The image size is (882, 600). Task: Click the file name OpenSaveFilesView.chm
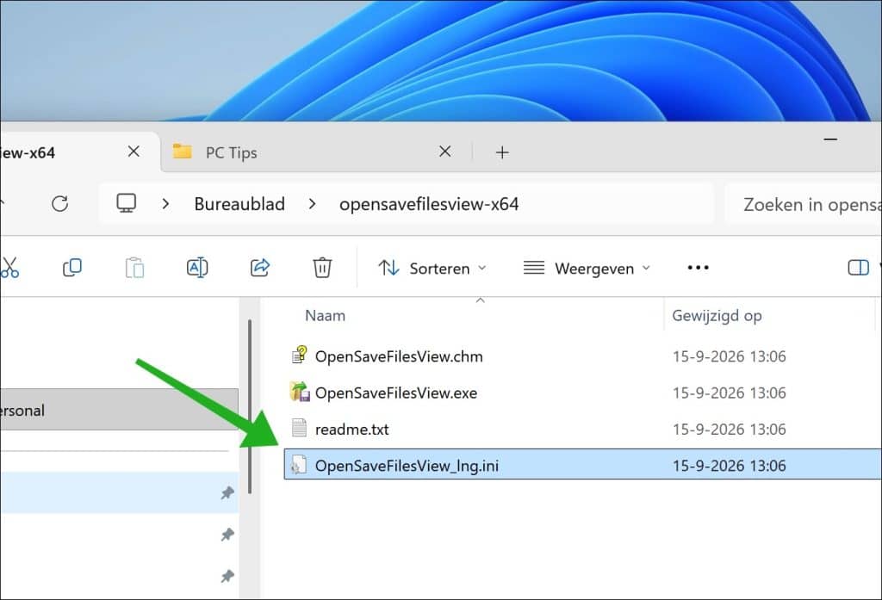(399, 356)
